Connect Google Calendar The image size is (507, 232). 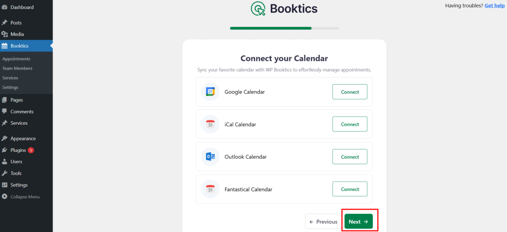click(x=350, y=92)
